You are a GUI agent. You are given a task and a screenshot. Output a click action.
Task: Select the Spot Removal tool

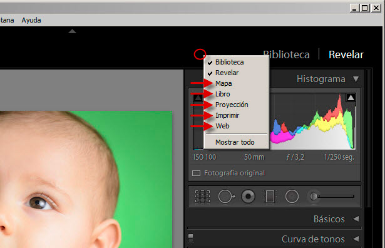click(x=227, y=197)
